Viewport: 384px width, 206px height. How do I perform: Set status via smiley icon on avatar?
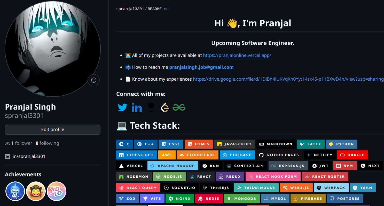click(94, 80)
